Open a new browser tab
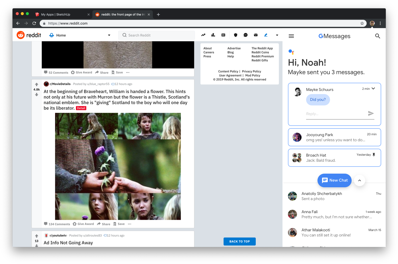This screenshot has height=264, width=398. 158,14
